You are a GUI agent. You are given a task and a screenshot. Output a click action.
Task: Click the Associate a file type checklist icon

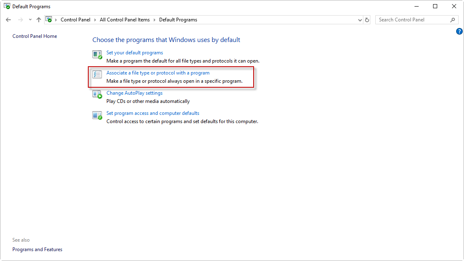[x=97, y=75]
